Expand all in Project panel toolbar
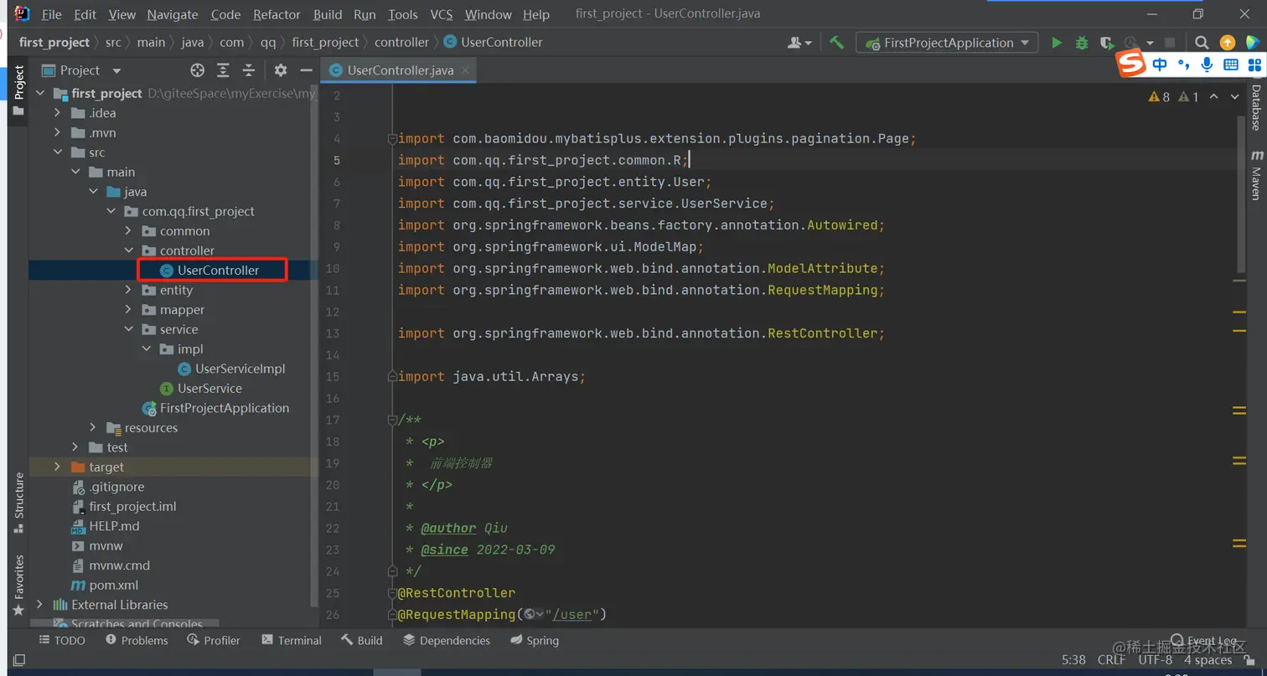The width and height of the screenshot is (1267, 676). point(223,70)
